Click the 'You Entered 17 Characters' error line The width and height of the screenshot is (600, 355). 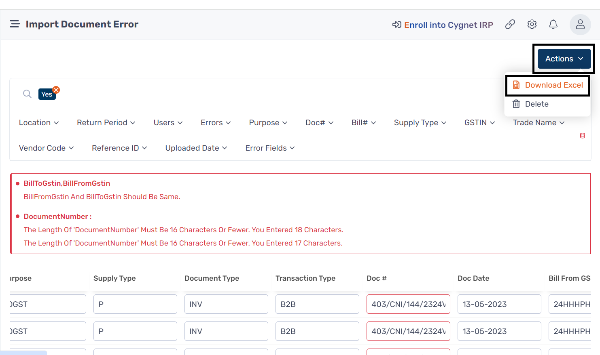[183, 243]
